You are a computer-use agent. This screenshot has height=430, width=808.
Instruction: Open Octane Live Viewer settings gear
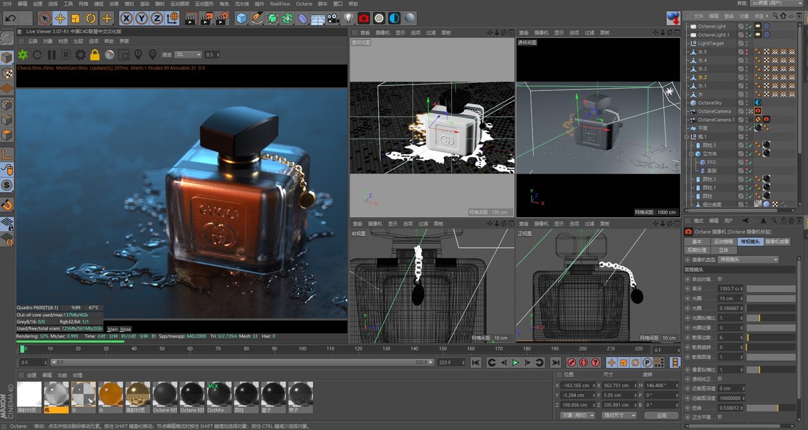[x=80, y=54]
